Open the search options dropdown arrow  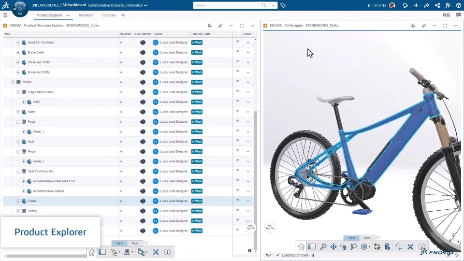tap(273, 5)
